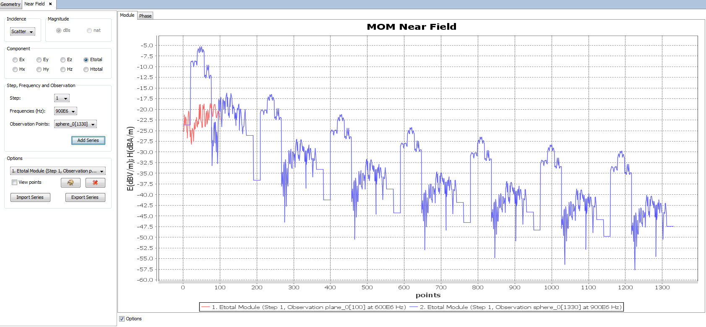Image resolution: width=706 pixels, height=327 pixels.
Task: Select the Ex component radio button
Action: 15,60
